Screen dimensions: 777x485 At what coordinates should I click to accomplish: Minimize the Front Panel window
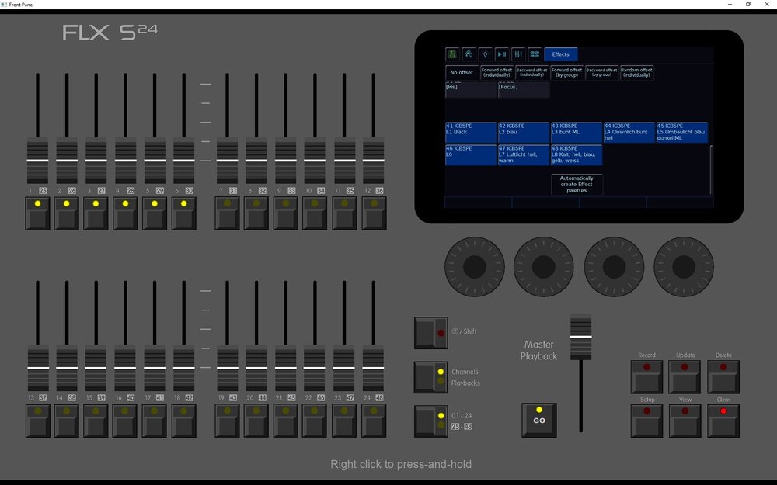click(x=730, y=5)
